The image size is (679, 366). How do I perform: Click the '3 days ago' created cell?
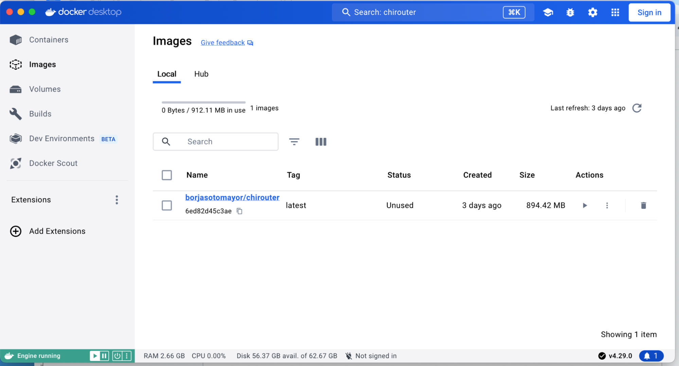coord(482,205)
